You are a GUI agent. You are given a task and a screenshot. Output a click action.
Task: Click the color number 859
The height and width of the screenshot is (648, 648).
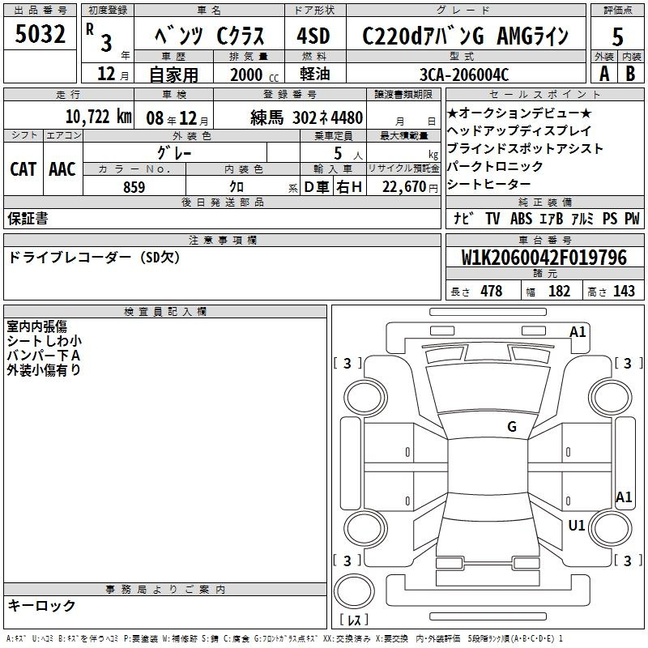[134, 187]
